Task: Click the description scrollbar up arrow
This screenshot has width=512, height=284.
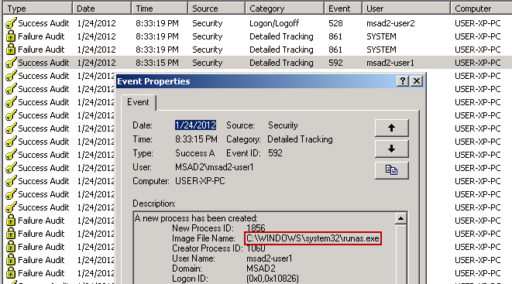Action: click(400, 218)
